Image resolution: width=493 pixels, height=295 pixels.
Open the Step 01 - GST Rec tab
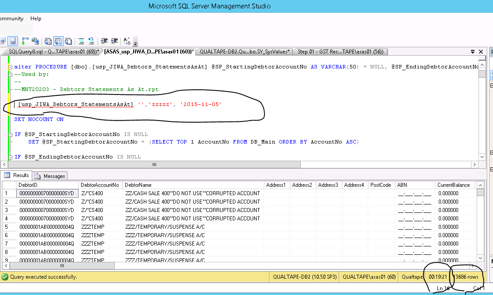click(340, 52)
